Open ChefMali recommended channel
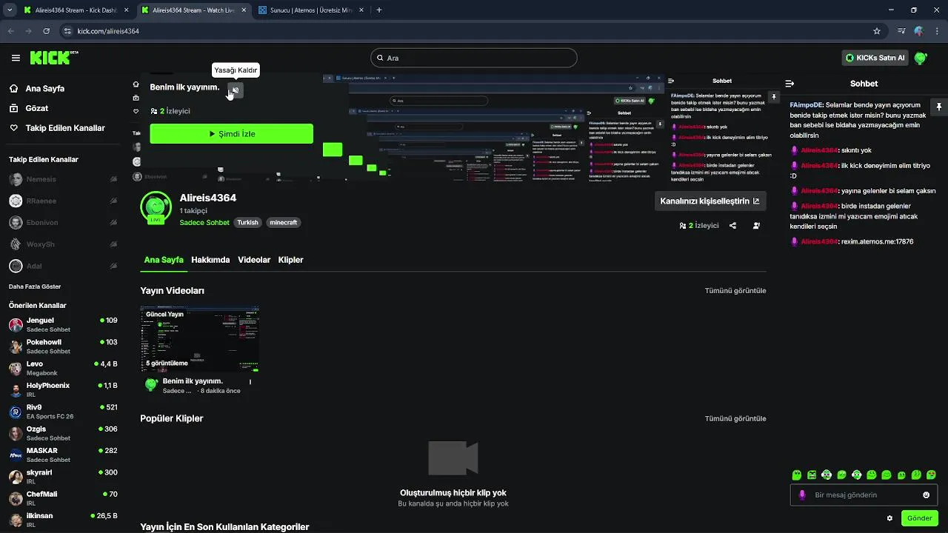This screenshot has height=533, width=948. [63, 498]
